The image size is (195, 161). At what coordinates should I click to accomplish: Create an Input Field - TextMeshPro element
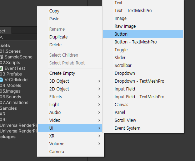[x=143, y=97]
